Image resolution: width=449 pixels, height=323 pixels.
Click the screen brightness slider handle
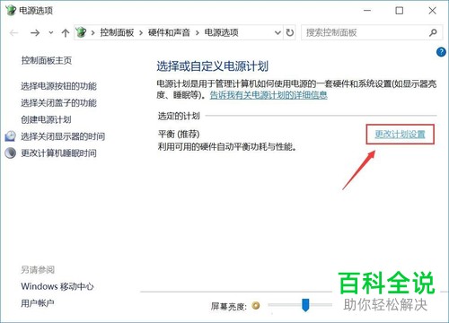pyautogui.click(x=305, y=305)
